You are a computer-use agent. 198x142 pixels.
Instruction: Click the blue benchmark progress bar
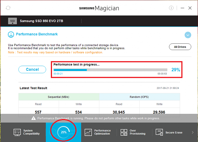click(110, 70)
